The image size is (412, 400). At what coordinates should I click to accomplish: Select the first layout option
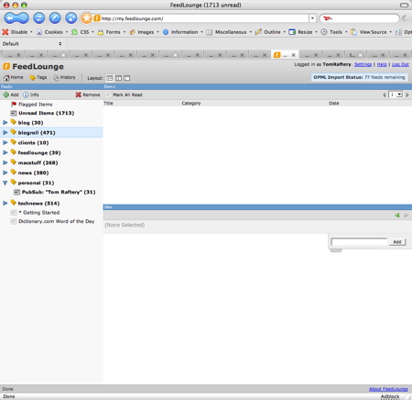point(110,78)
